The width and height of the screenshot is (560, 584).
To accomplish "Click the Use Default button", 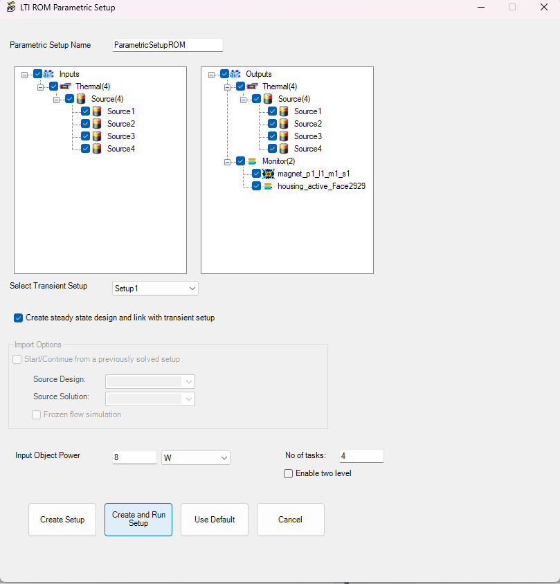I will 215,520.
